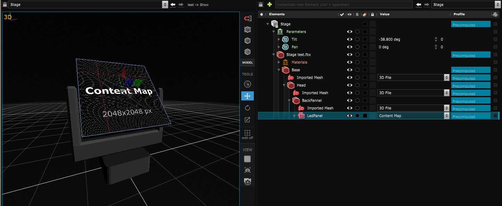Open the Content Map dropdown of LedPanel
The height and width of the screenshot is (206, 502).
tap(413, 116)
